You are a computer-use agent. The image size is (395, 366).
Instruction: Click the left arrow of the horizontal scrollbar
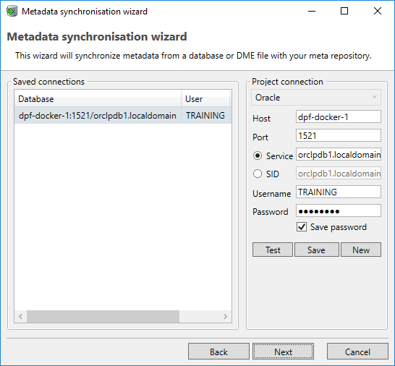[x=21, y=316]
